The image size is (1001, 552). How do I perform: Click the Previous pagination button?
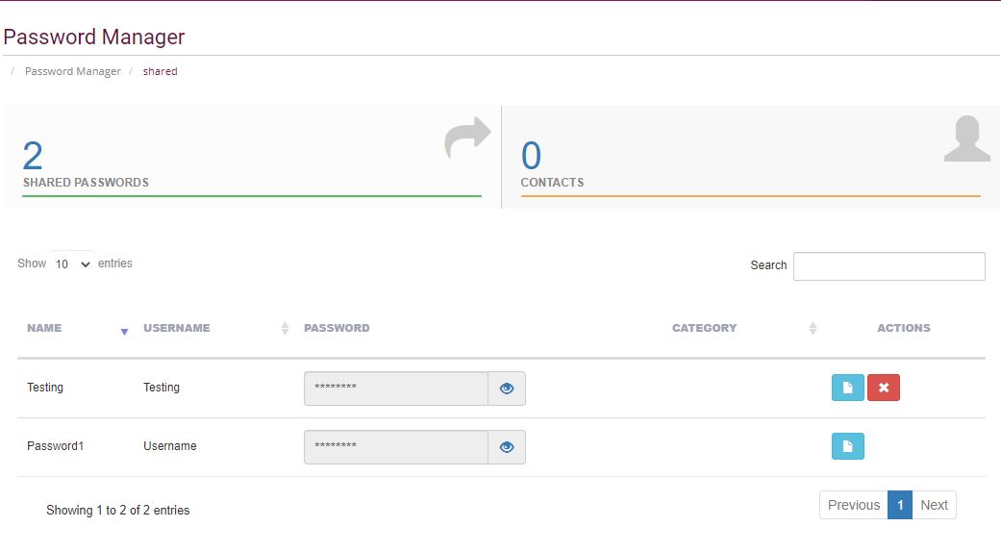(x=854, y=505)
